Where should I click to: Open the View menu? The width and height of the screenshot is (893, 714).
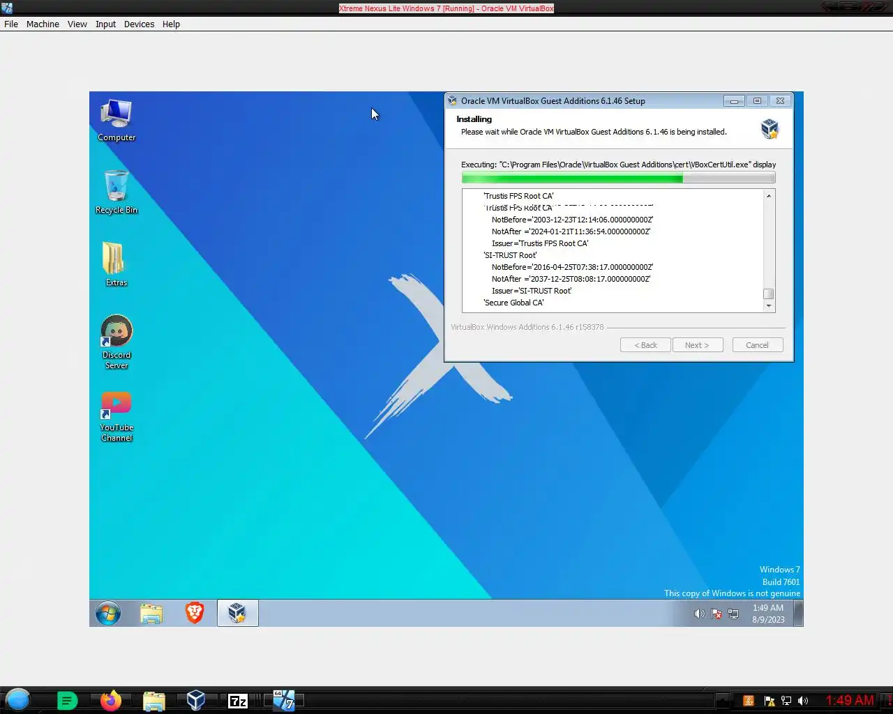[77, 24]
